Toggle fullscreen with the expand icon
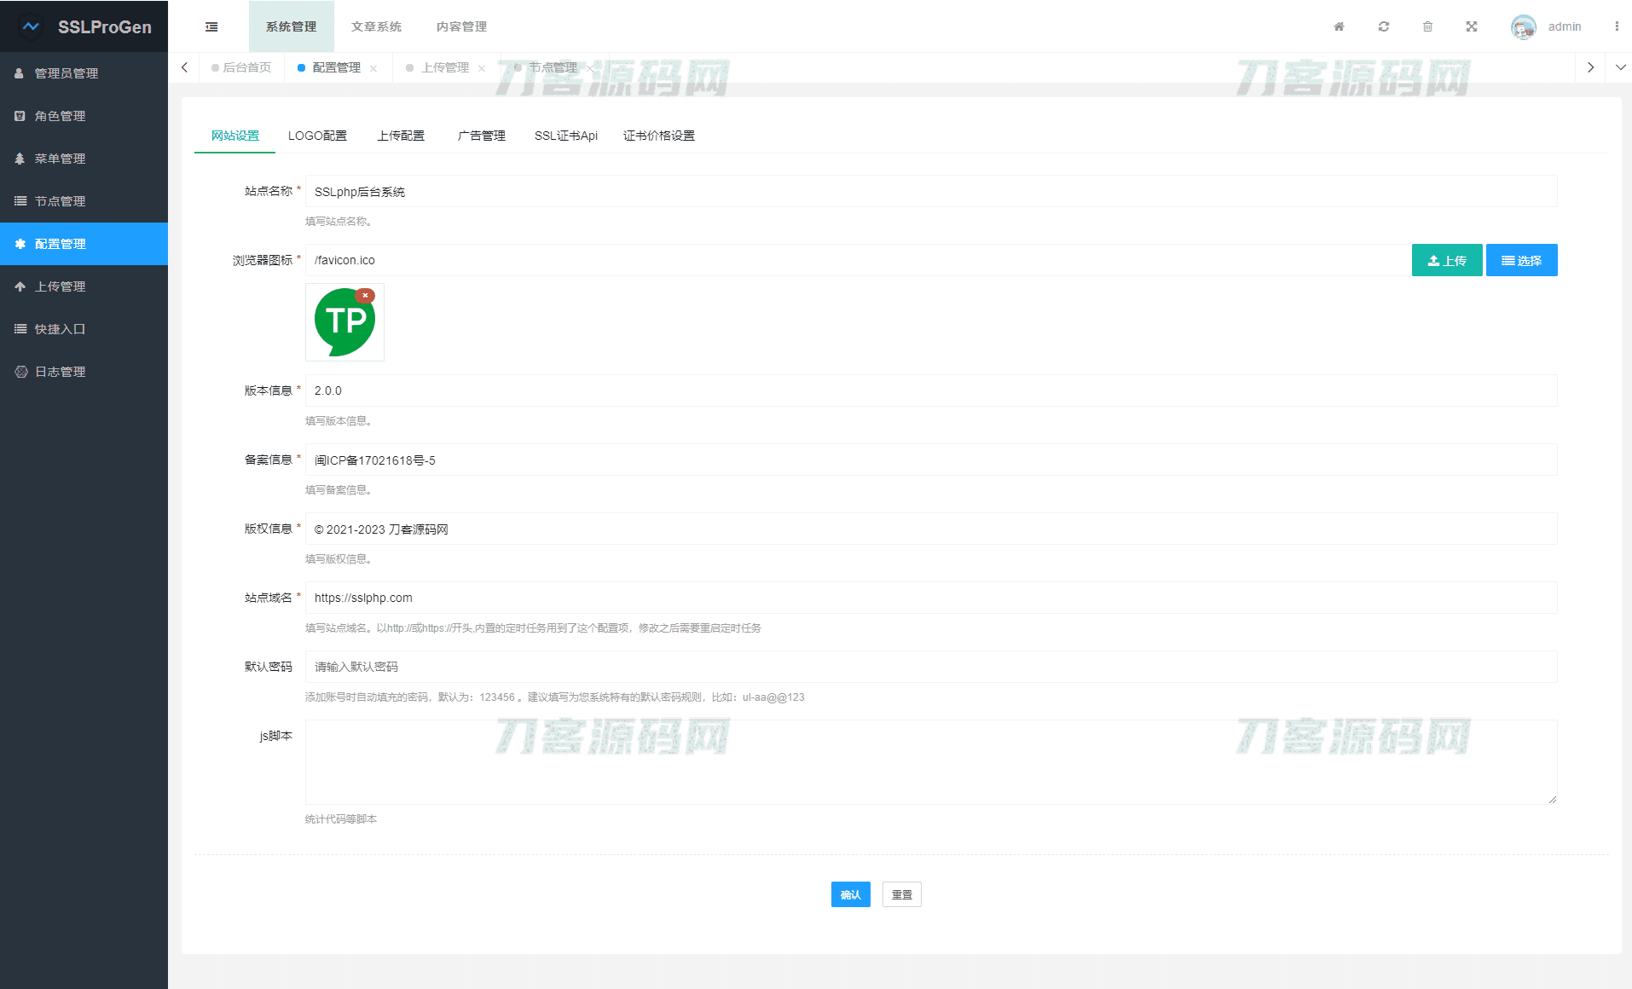Image resolution: width=1632 pixels, height=989 pixels. tap(1472, 26)
